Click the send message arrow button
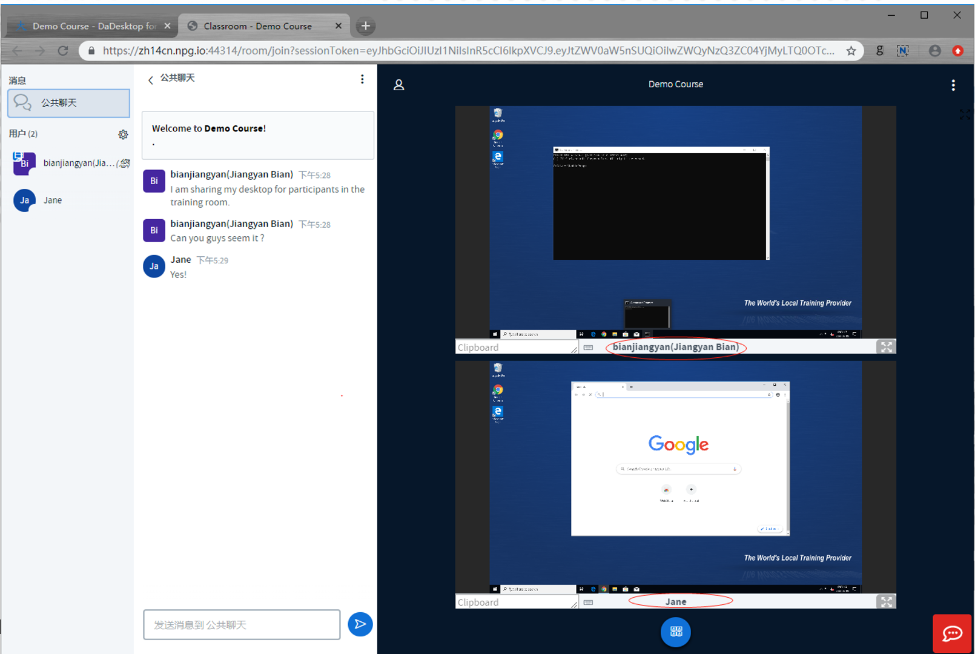Image resolution: width=975 pixels, height=654 pixels. pos(360,624)
